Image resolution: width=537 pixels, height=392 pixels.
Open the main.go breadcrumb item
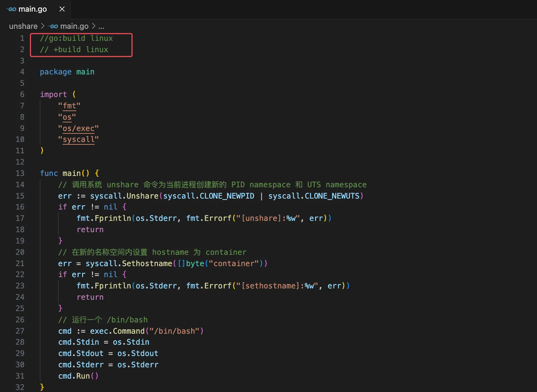tap(74, 26)
